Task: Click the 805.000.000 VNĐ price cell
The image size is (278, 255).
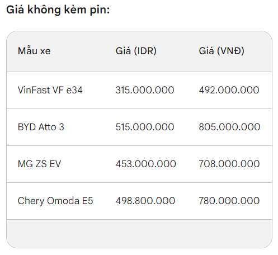Action: pyautogui.click(x=229, y=127)
